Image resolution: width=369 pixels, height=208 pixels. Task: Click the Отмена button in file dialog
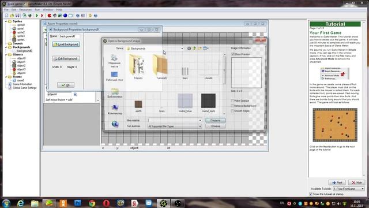point(215,126)
